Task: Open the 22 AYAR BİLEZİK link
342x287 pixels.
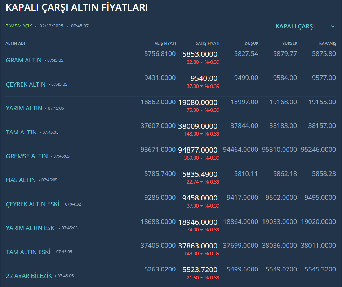Action: 29,276
